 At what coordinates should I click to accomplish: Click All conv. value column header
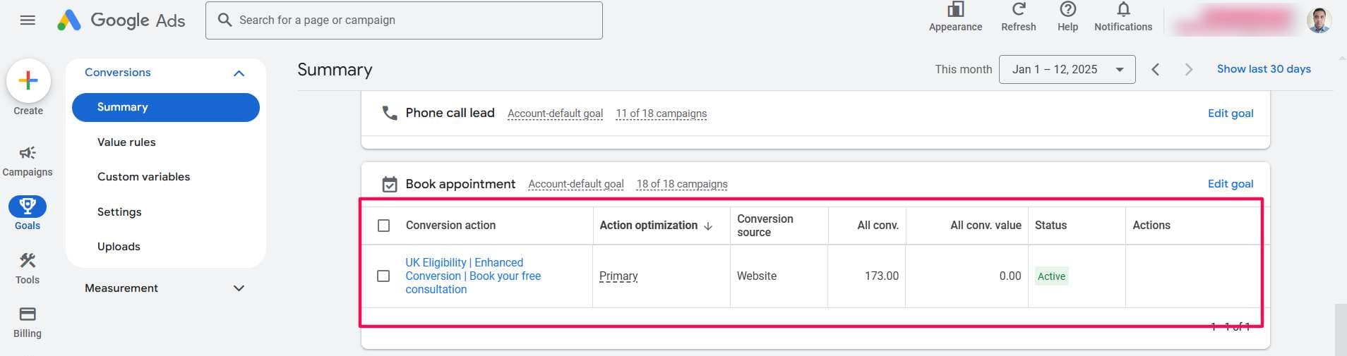[x=986, y=226]
